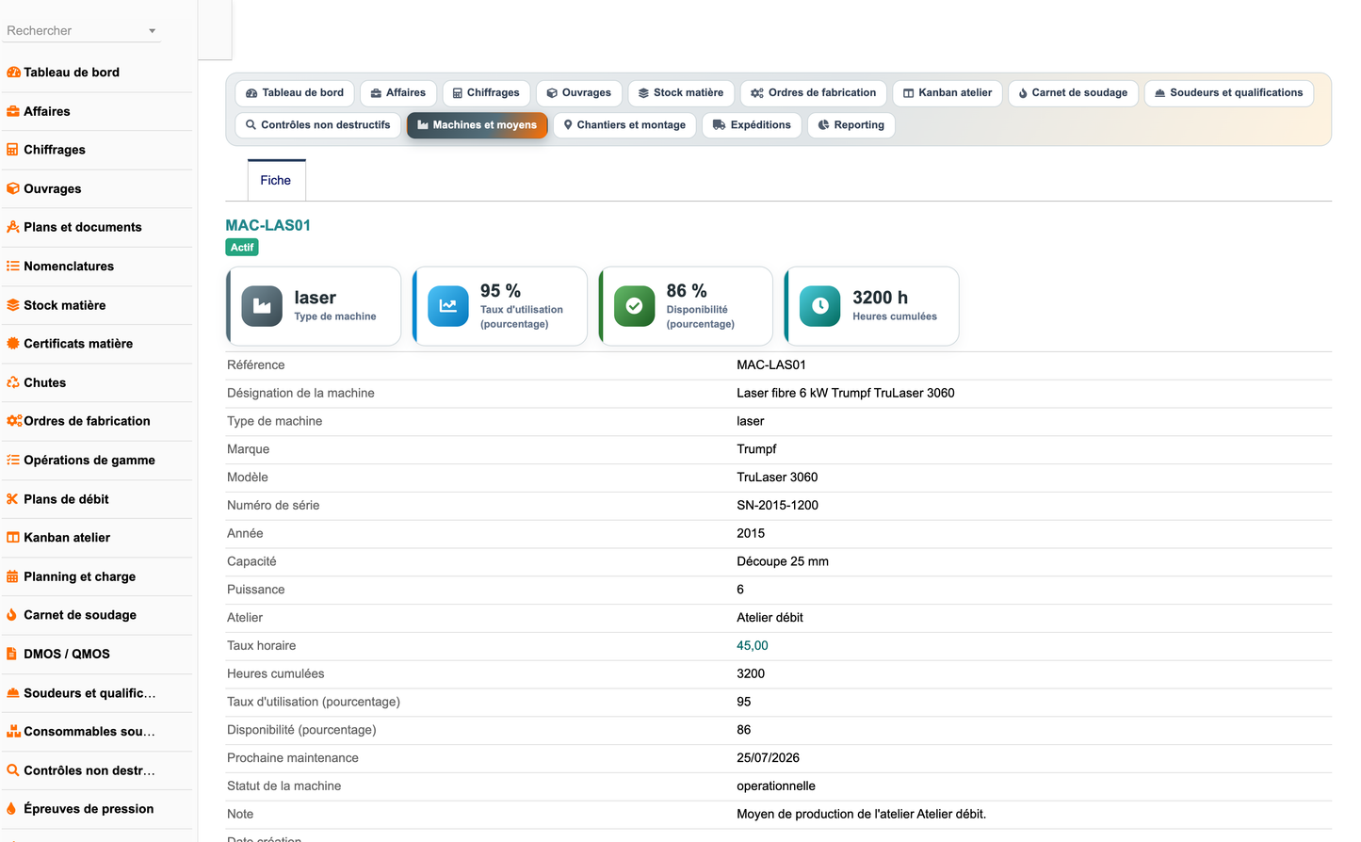Click the Atelier débit value in Atelier row
The height and width of the screenshot is (842, 1361).
tap(770, 618)
